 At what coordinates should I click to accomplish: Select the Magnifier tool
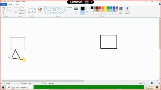tap(35, 12)
